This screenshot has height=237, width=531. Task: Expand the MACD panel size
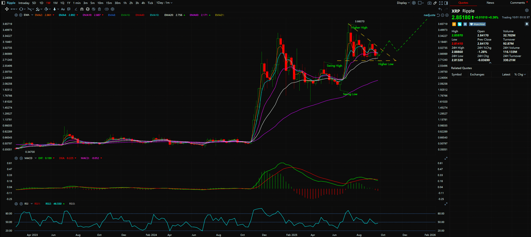click(x=446, y=158)
